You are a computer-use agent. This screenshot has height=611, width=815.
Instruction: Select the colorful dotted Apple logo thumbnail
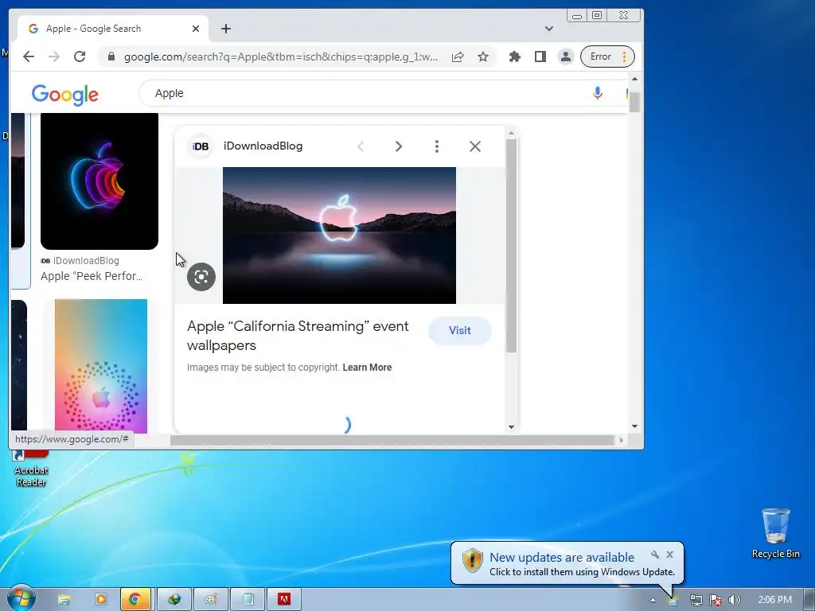pyautogui.click(x=101, y=366)
